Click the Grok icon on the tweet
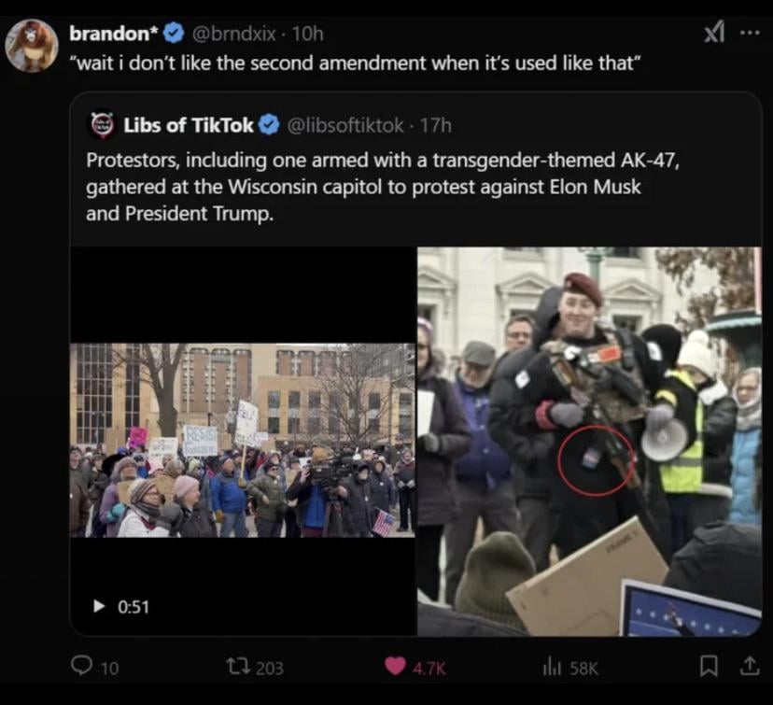The height and width of the screenshot is (705, 773). tap(713, 34)
